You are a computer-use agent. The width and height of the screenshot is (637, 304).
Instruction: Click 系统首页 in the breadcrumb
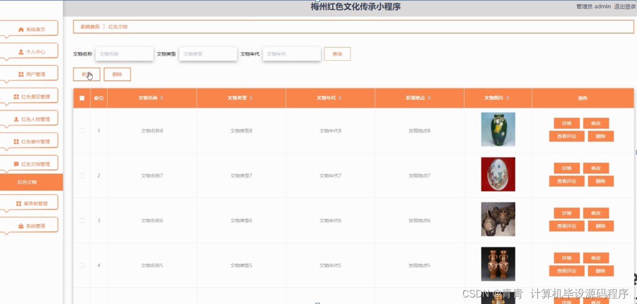(90, 26)
